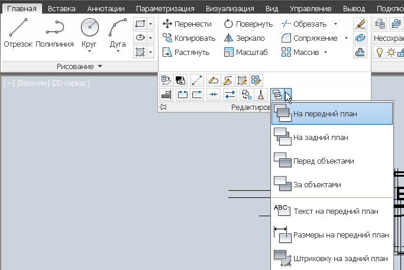Open Обрезать dropdown arrow

coord(335,24)
